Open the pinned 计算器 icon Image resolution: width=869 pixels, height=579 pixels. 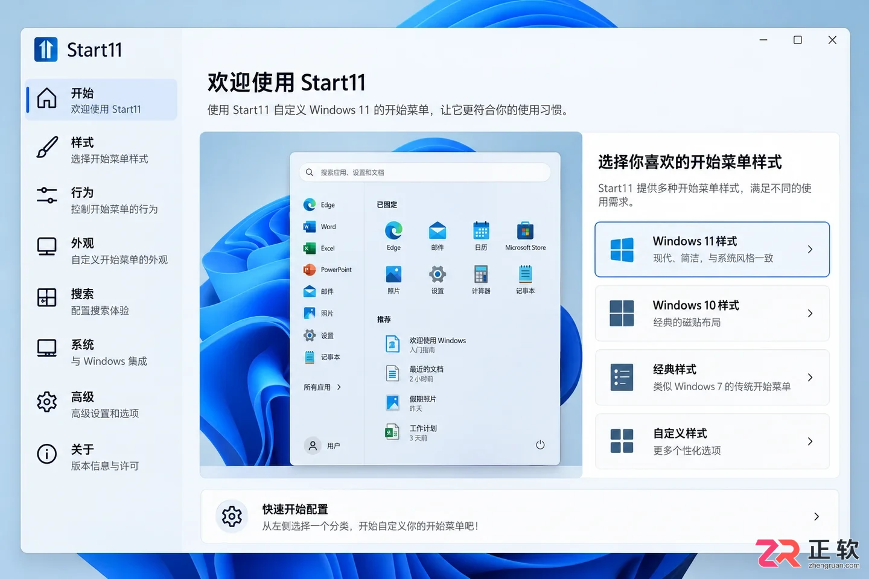pos(481,274)
